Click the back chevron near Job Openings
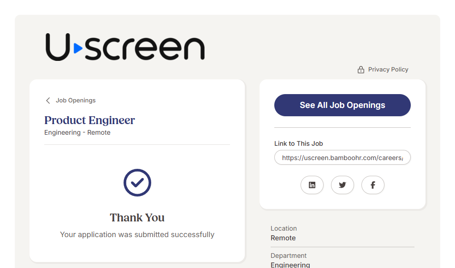This screenshot has height=268, width=455. click(48, 101)
